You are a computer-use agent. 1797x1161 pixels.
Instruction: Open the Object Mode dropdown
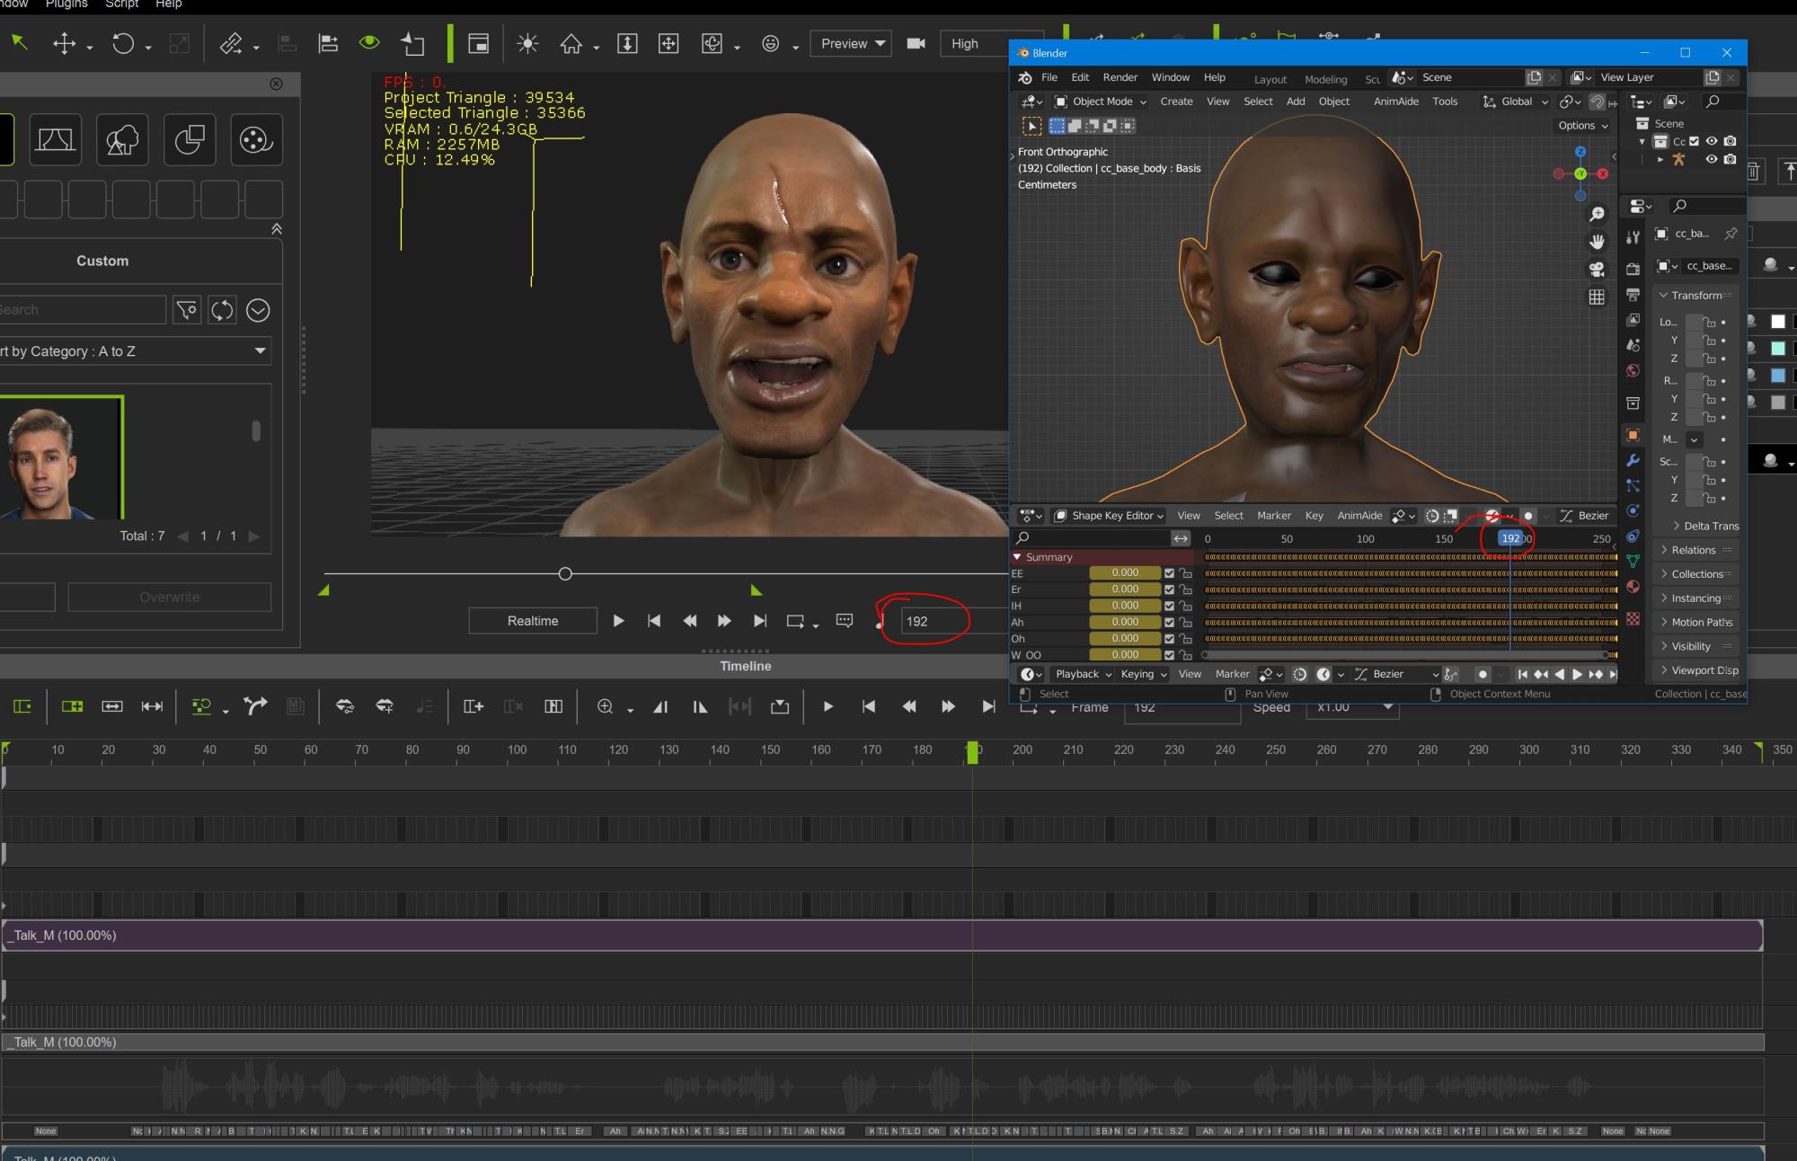tap(1101, 102)
